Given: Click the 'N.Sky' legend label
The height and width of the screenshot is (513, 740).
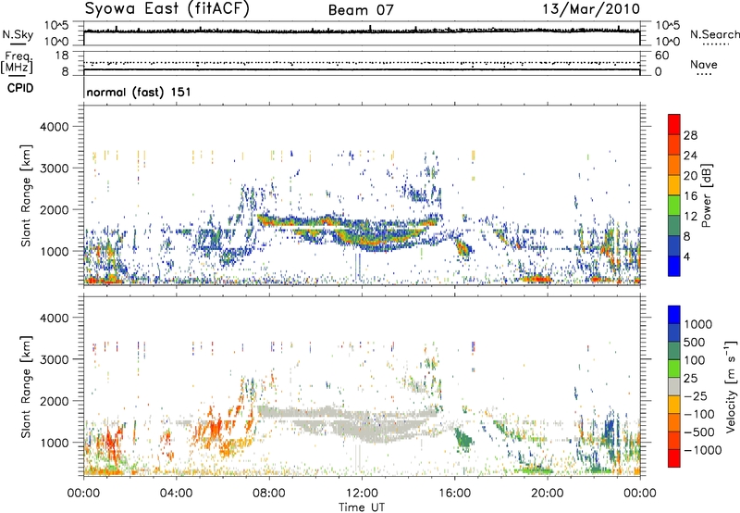Looking at the screenshot, I should pyautogui.click(x=18, y=34).
